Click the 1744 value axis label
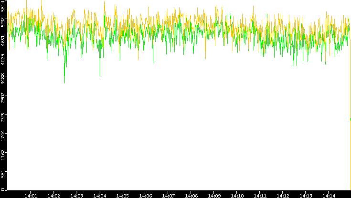 tap(3, 136)
